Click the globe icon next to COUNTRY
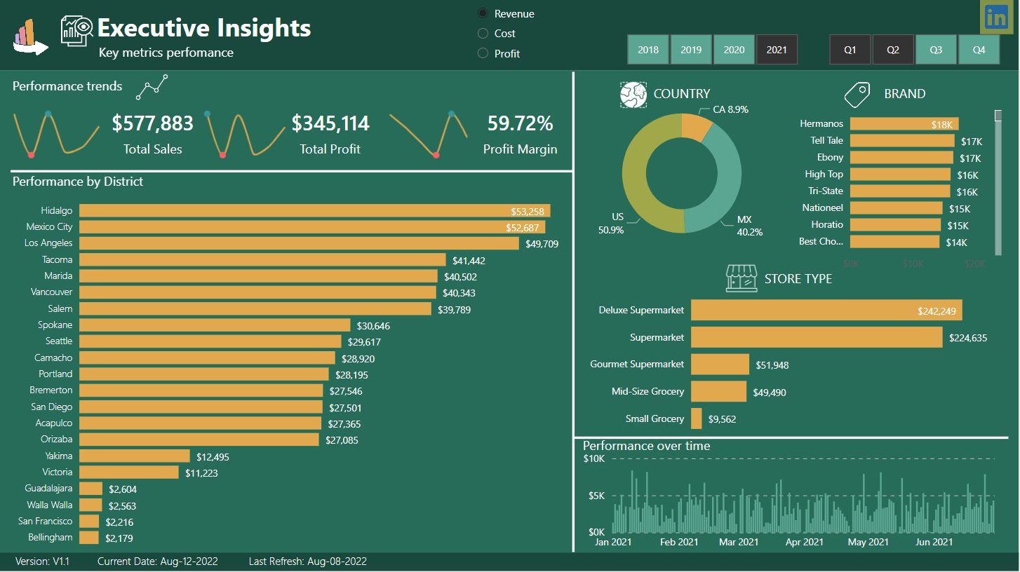1020x572 pixels. pyautogui.click(x=633, y=94)
